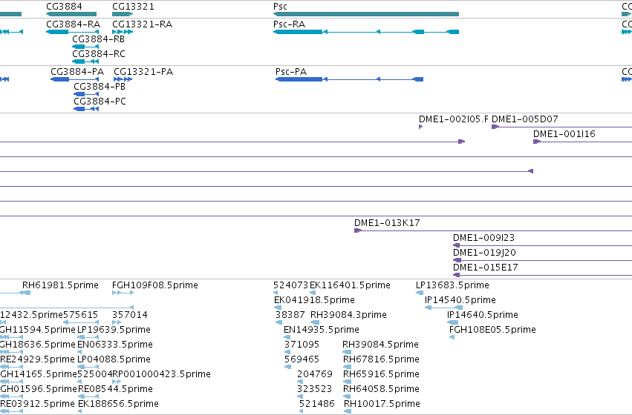
Task: Select the CG3884 gene teal arrow glyph
Action: click(x=71, y=14)
